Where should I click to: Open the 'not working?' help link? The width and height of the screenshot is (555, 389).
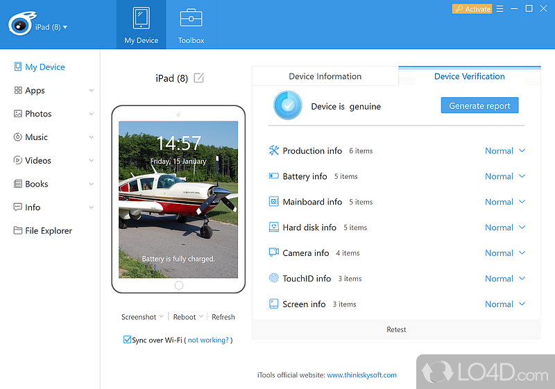tap(208, 340)
